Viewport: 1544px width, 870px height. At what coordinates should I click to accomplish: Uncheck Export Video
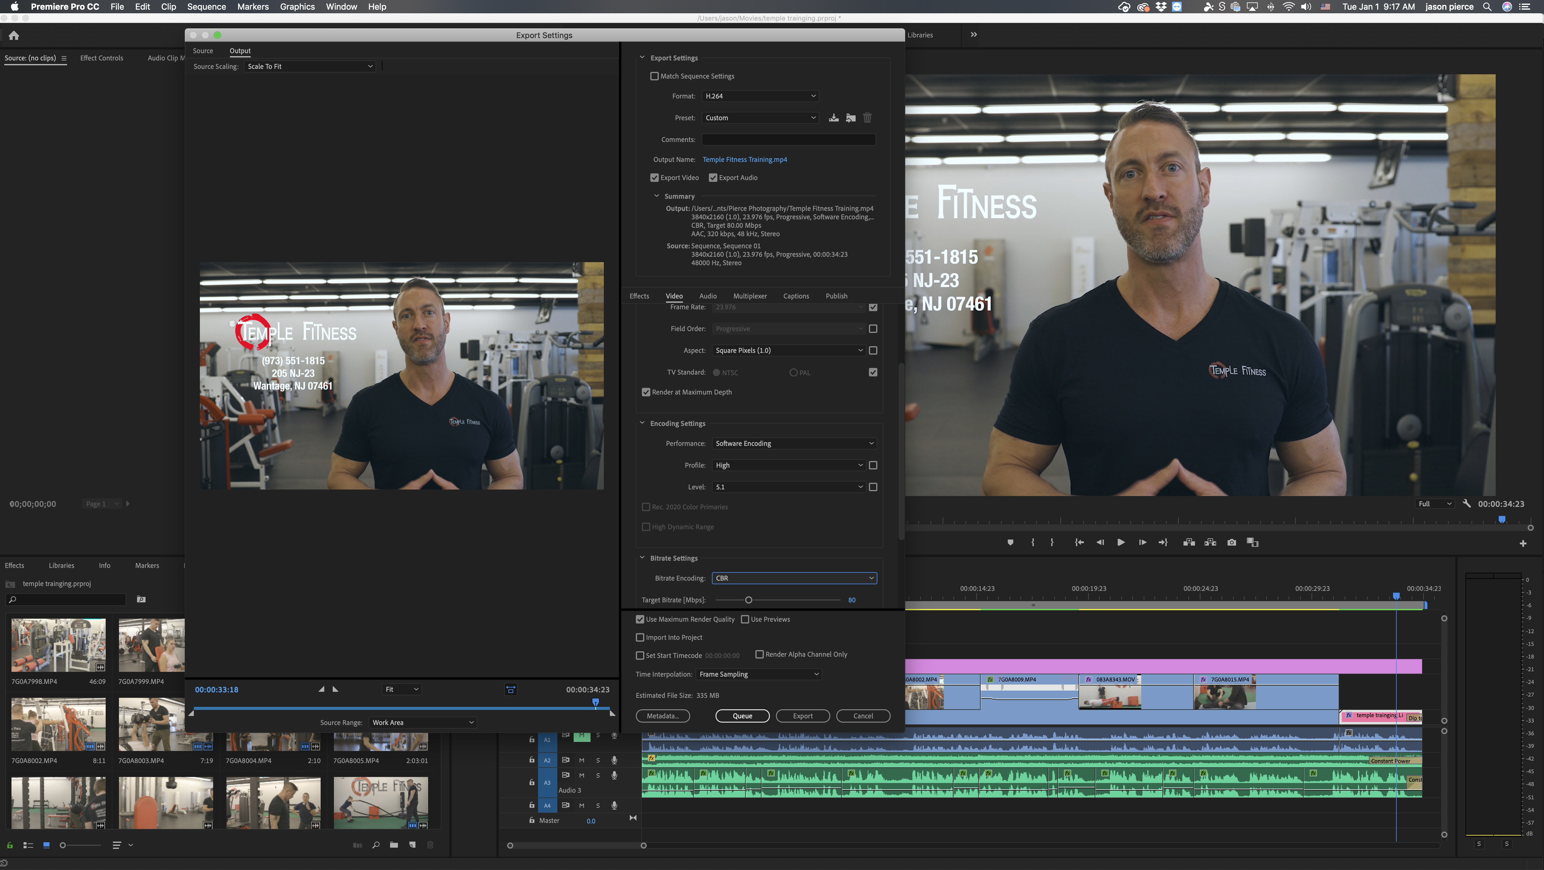tap(655, 178)
